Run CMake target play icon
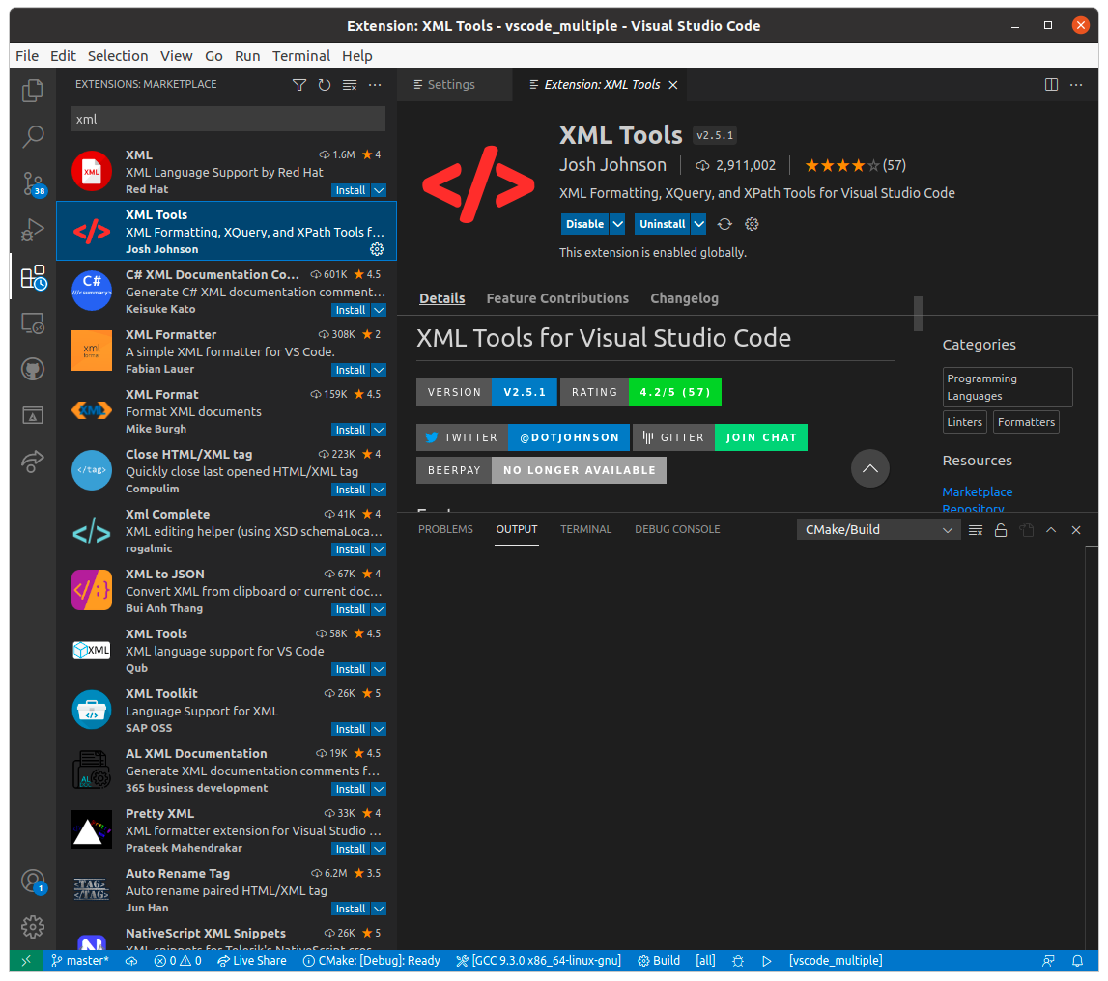This screenshot has width=1108, height=981. (x=767, y=961)
